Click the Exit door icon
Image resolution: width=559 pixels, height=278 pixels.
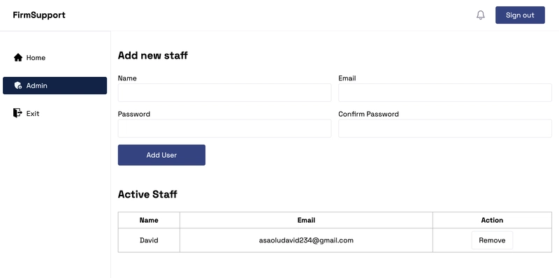[17, 113]
